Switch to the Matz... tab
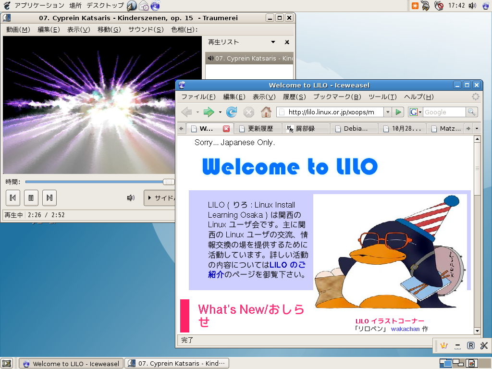The image size is (492, 369). click(446, 129)
